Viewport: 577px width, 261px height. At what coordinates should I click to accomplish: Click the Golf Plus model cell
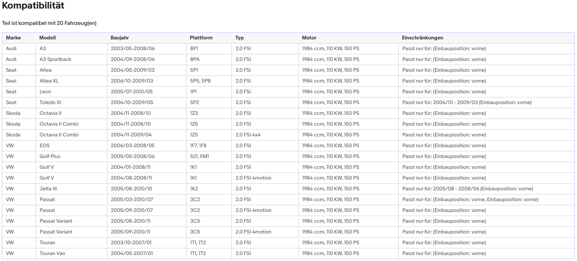point(50,156)
